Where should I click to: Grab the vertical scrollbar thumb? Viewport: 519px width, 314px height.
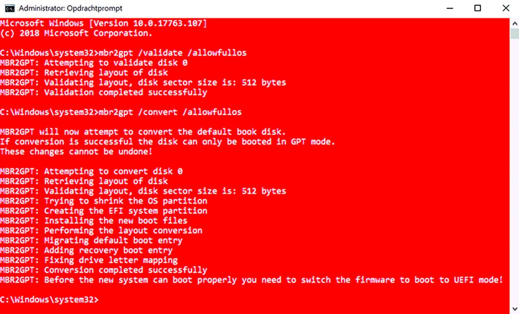514,33
